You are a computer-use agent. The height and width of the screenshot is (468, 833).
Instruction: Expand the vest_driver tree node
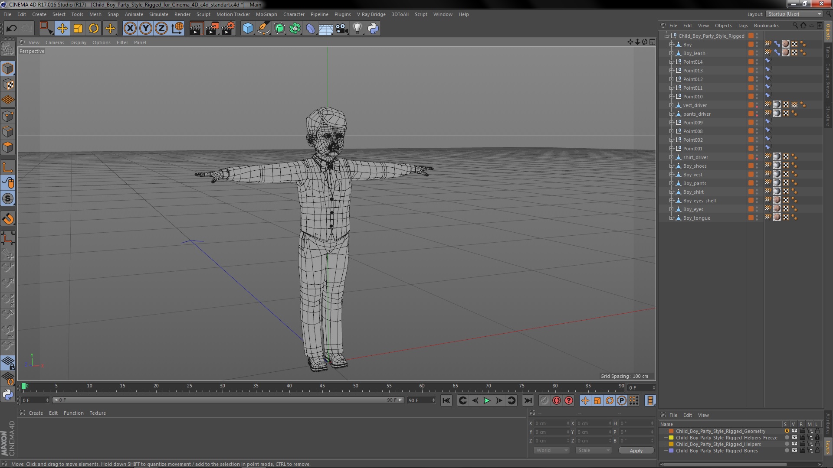click(x=671, y=105)
